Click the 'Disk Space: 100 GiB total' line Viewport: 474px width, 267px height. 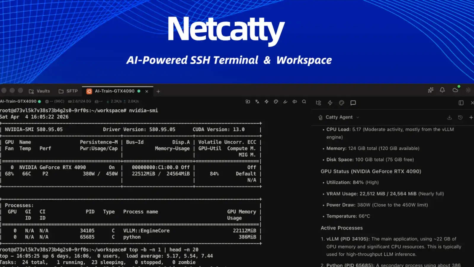pyautogui.click(x=370, y=160)
